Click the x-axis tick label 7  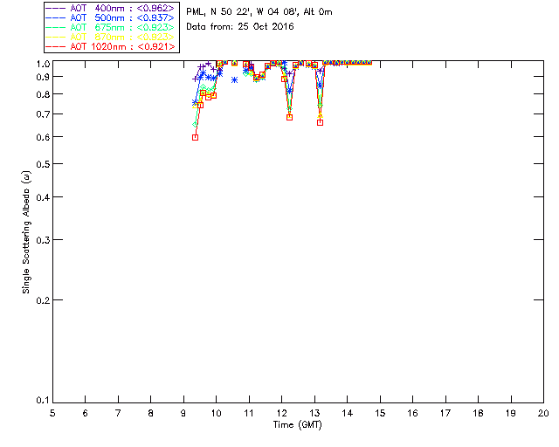(x=118, y=414)
